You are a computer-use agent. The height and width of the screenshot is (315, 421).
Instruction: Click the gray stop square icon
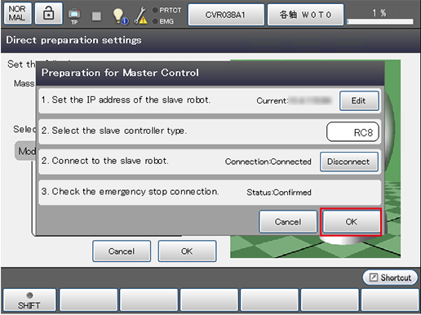pyautogui.click(x=96, y=16)
